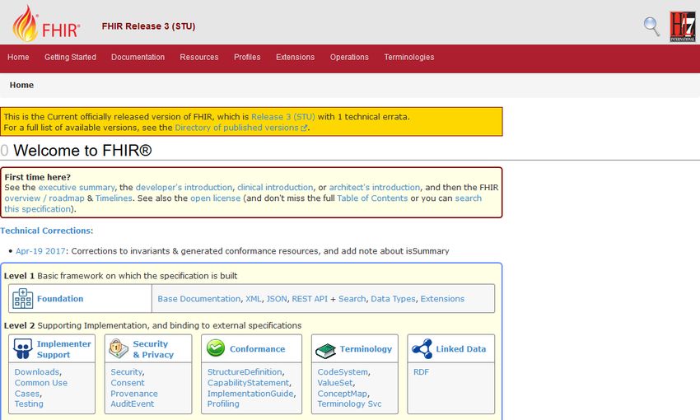Click the FHIR flame logo
700x420 pixels.
(46, 24)
